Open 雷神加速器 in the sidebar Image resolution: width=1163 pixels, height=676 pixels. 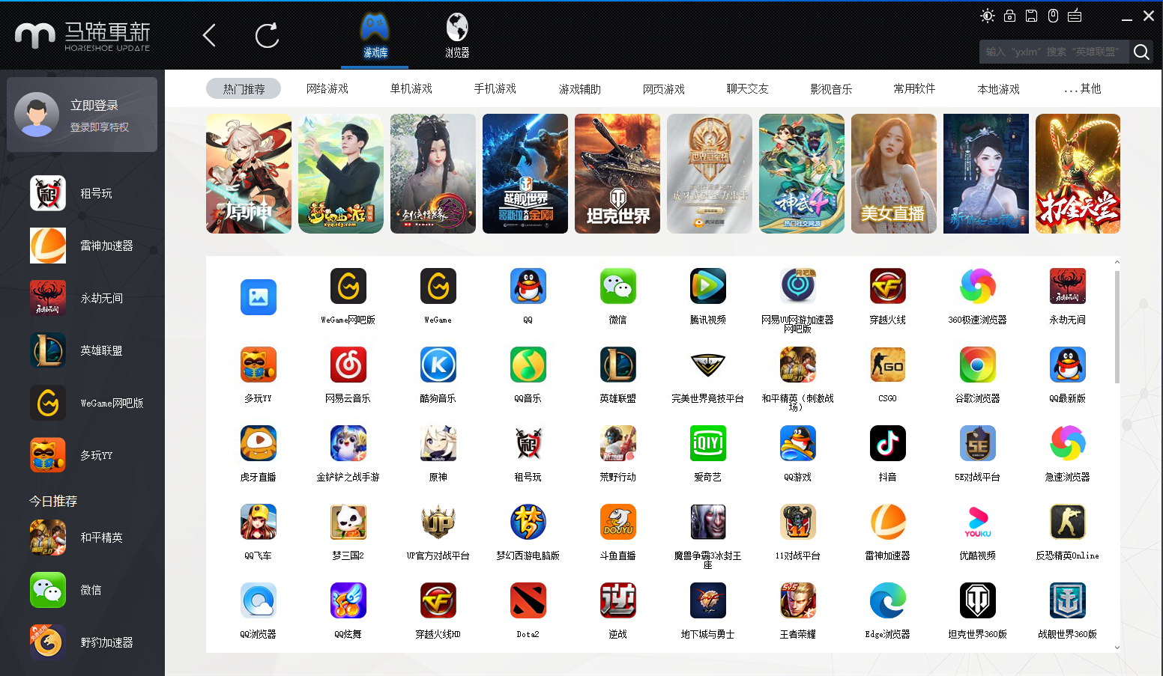(x=82, y=246)
